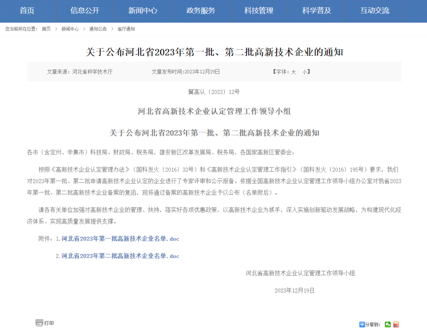This screenshot has width=427, height=336.
Task: Set font size to 小
Action: (304, 72)
